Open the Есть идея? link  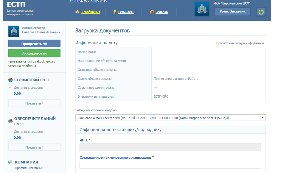tap(126, 12)
